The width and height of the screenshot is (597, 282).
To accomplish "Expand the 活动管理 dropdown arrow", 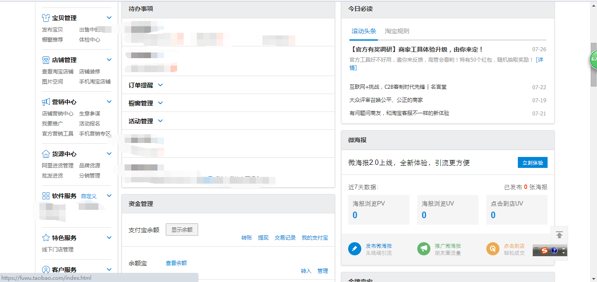I will pyautogui.click(x=160, y=121).
